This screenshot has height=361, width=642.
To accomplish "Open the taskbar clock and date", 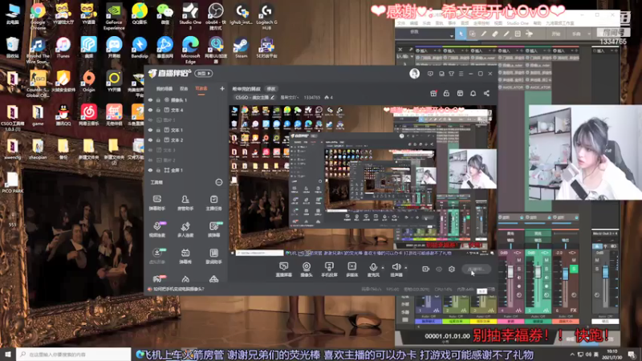I will (x=612, y=355).
